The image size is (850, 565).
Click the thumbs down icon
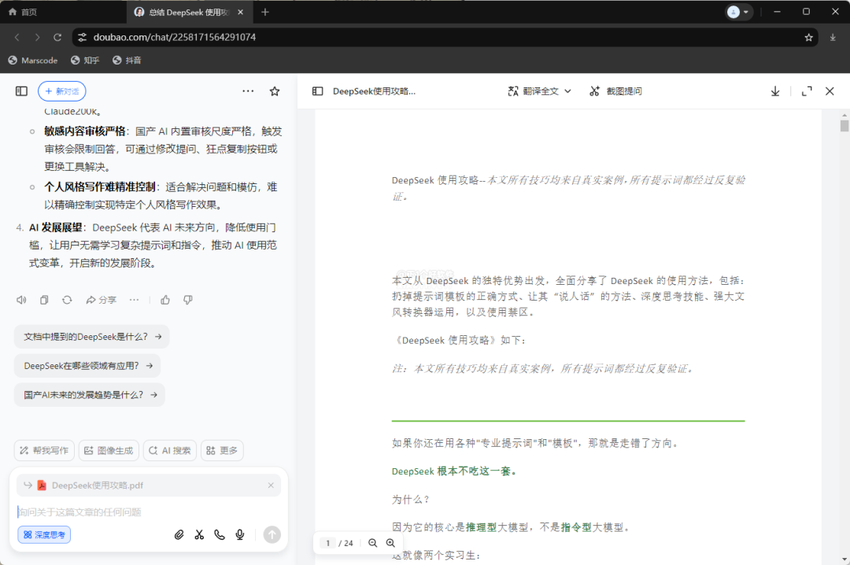pyautogui.click(x=188, y=300)
